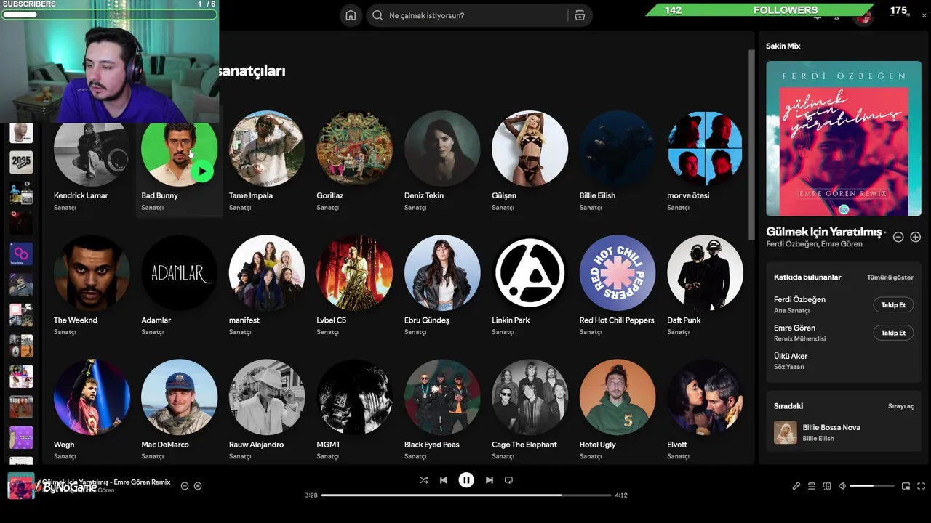This screenshot has width=931, height=523.
Task: Open Ebru Gündeş artist picture
Action: coord(442,273)
